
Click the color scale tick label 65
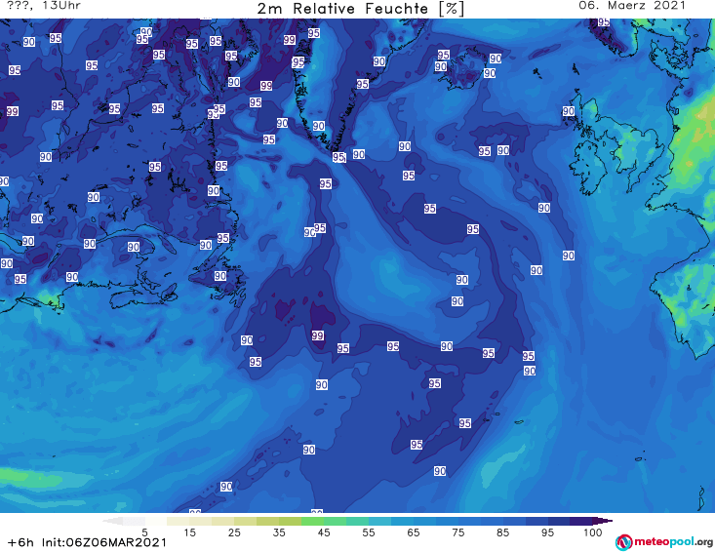click(414, 532)
